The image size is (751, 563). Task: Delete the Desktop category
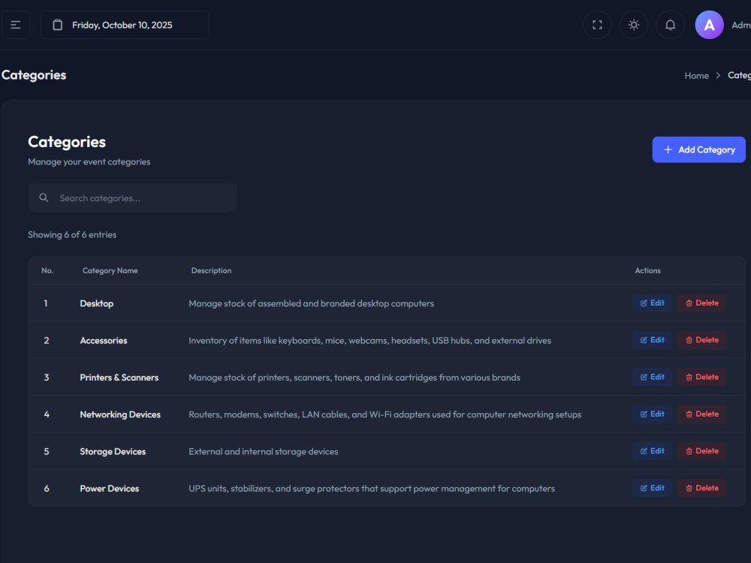[x=701, y=303]
